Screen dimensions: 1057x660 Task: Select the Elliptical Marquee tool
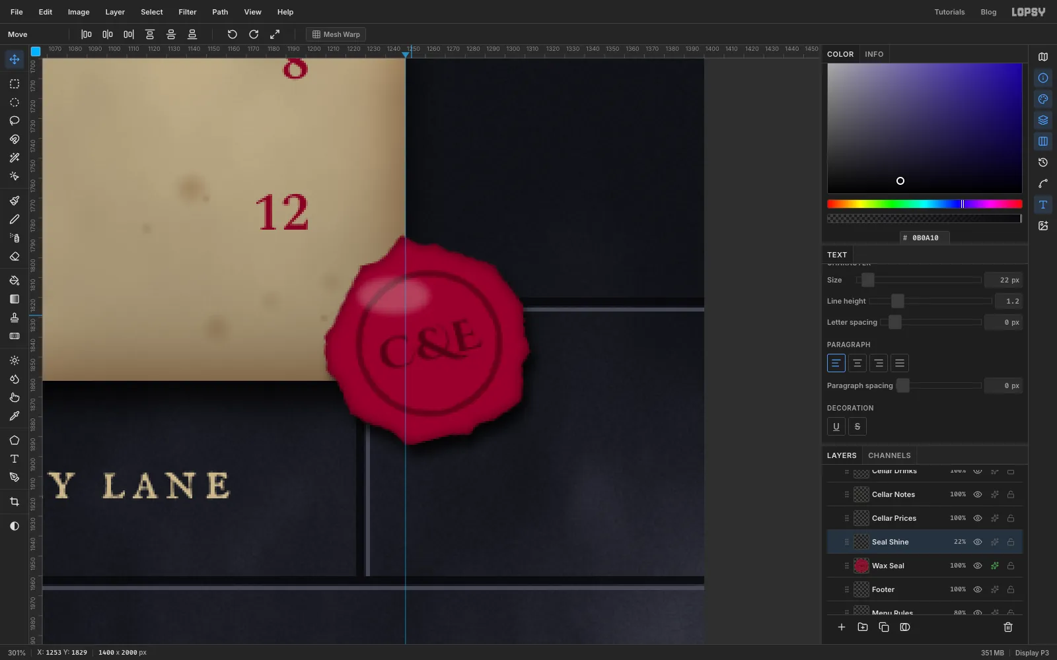[x=15, y=102]
